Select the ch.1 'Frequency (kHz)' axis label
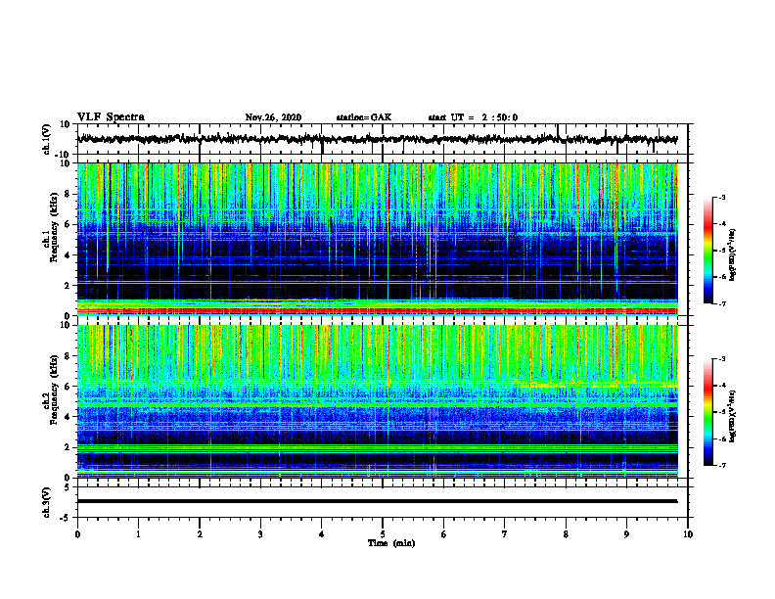 (55, 227)
